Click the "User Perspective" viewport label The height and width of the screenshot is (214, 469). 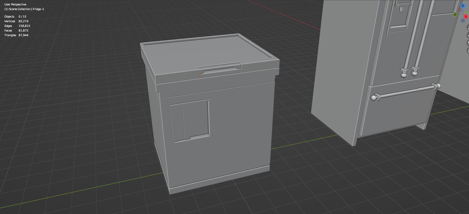[x=15, y=4]
